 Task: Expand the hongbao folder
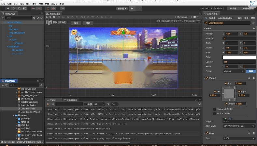coord(16,122)
